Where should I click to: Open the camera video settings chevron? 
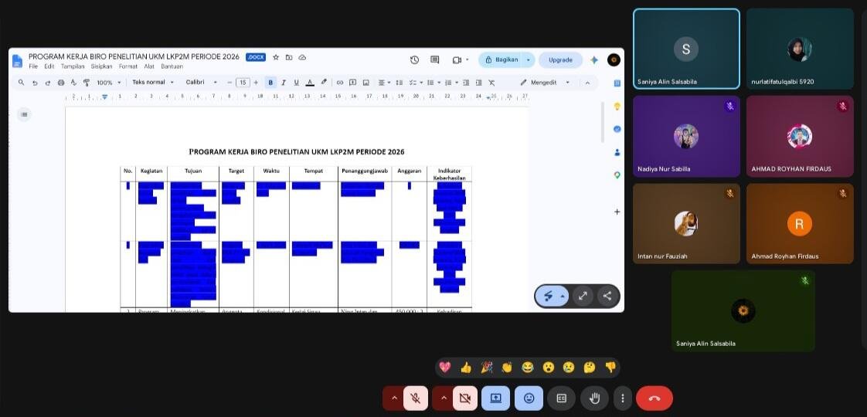coord(444,398)
